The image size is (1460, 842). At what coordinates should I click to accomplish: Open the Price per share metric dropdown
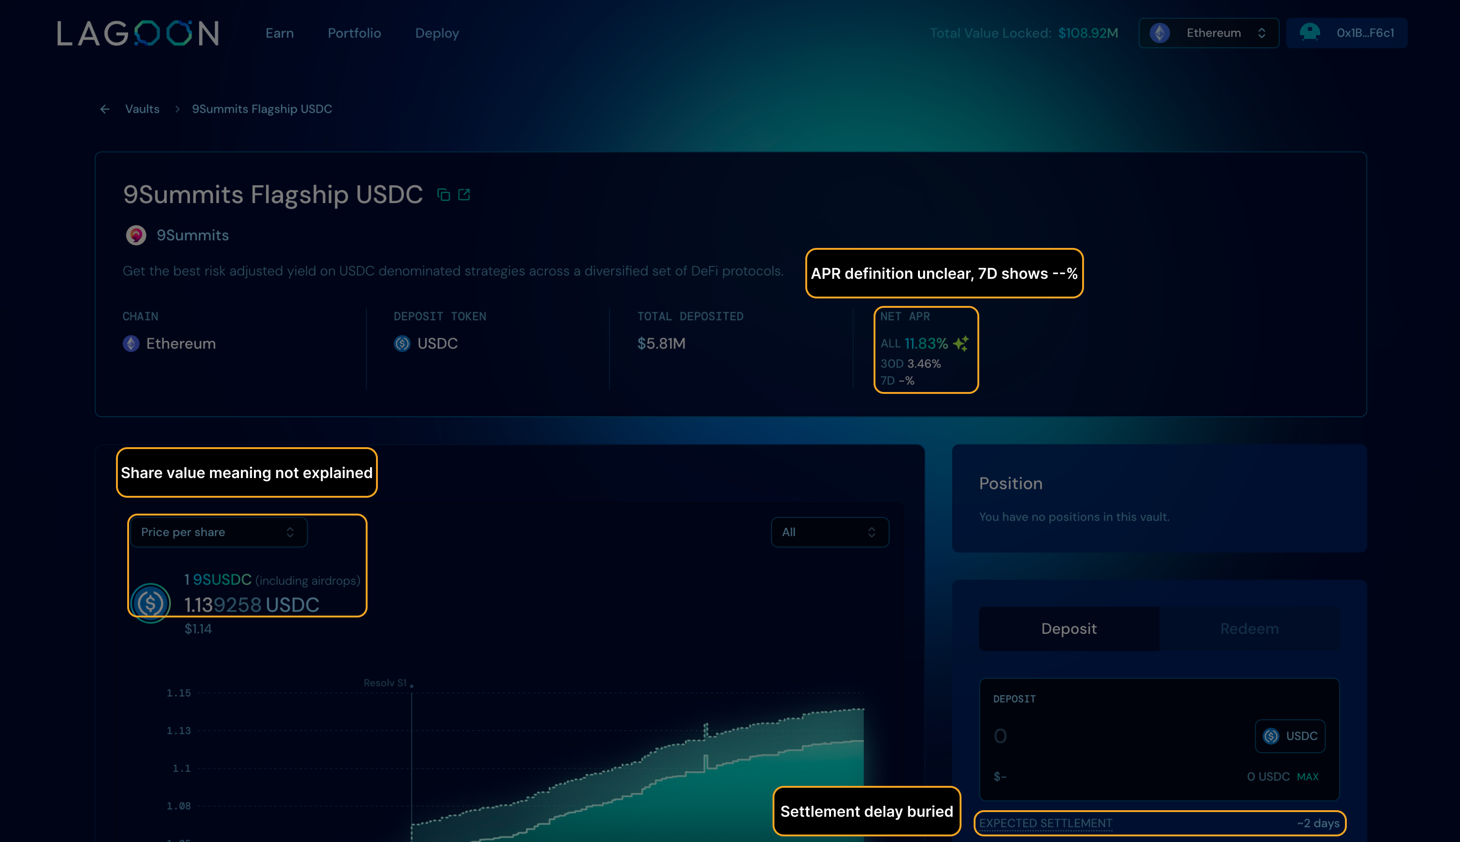click(218, 532)
